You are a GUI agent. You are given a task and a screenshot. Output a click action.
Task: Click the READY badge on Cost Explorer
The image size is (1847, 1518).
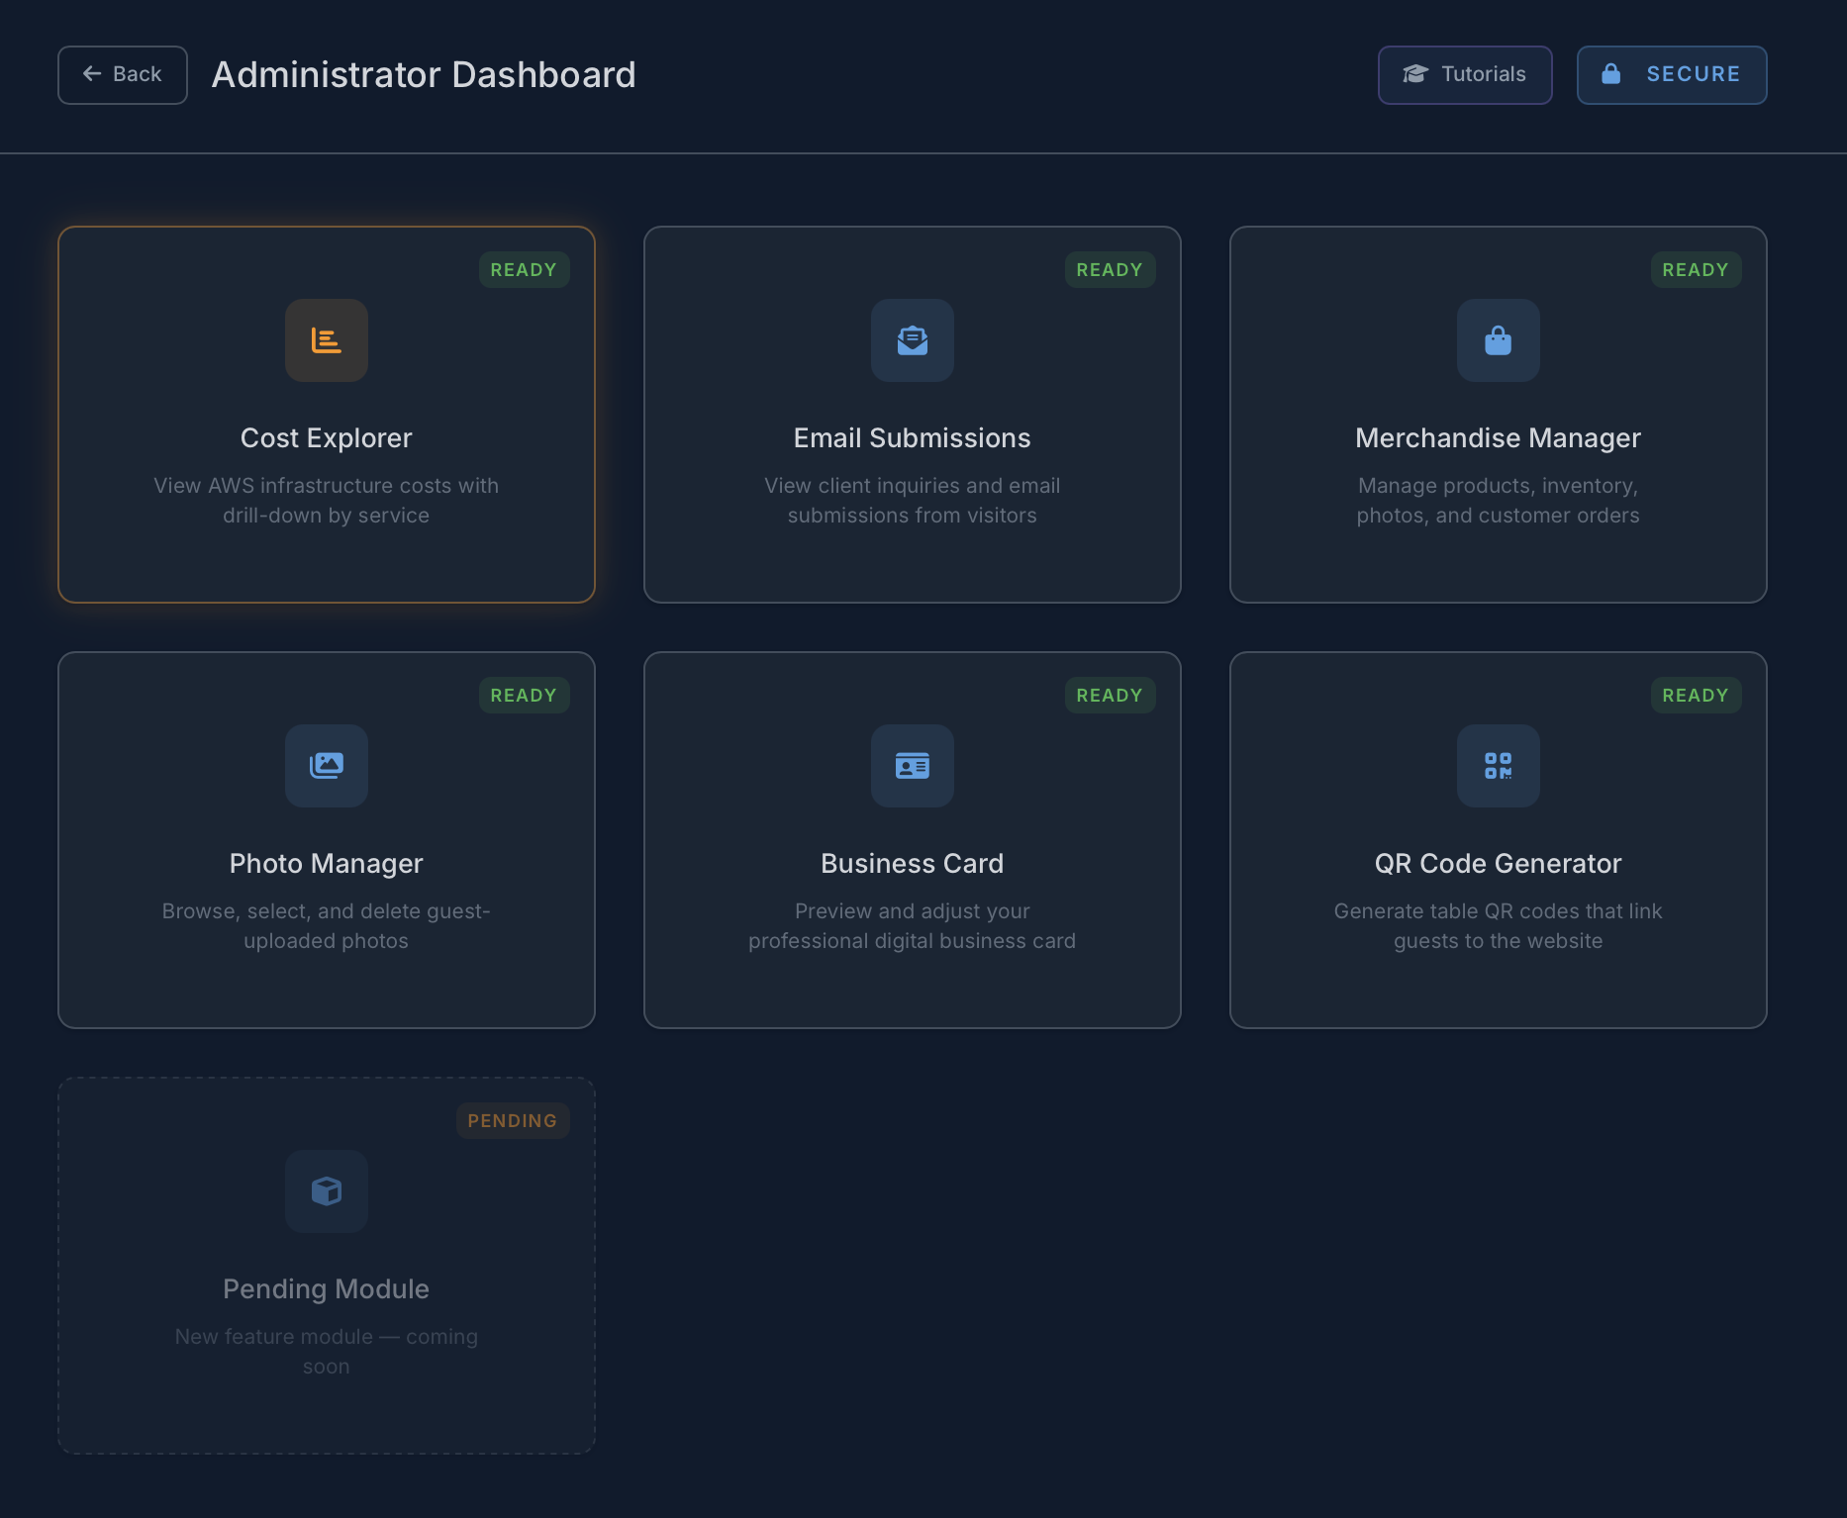click(524, 269)
